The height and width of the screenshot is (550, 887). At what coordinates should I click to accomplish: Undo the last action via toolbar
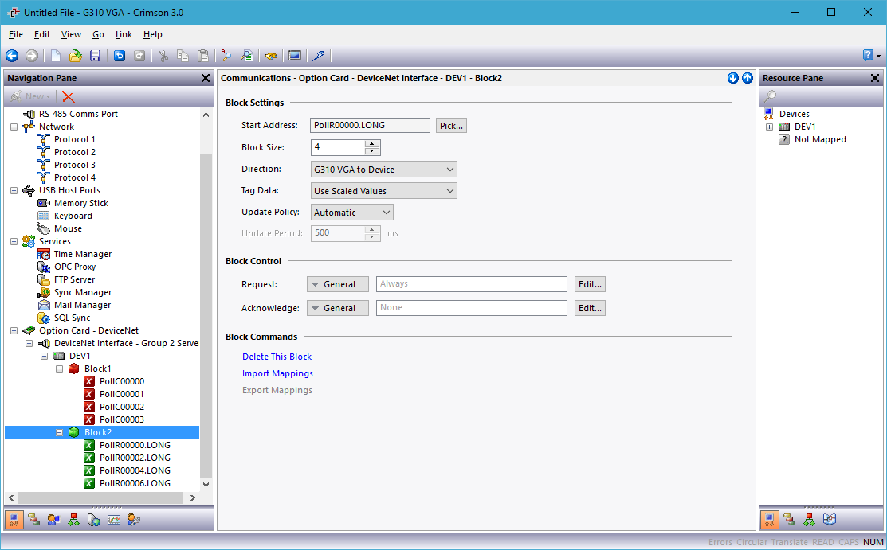(120, 56)
